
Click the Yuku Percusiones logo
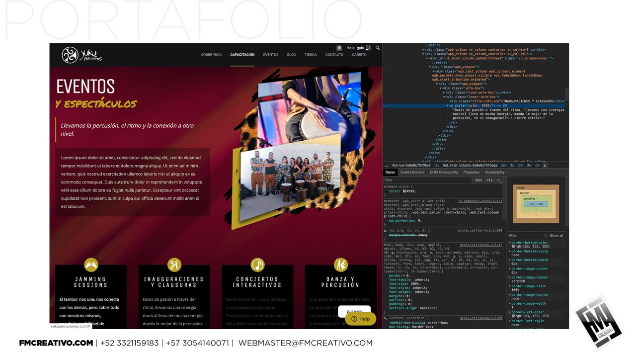pyautogui.click(x=82, y=55)
